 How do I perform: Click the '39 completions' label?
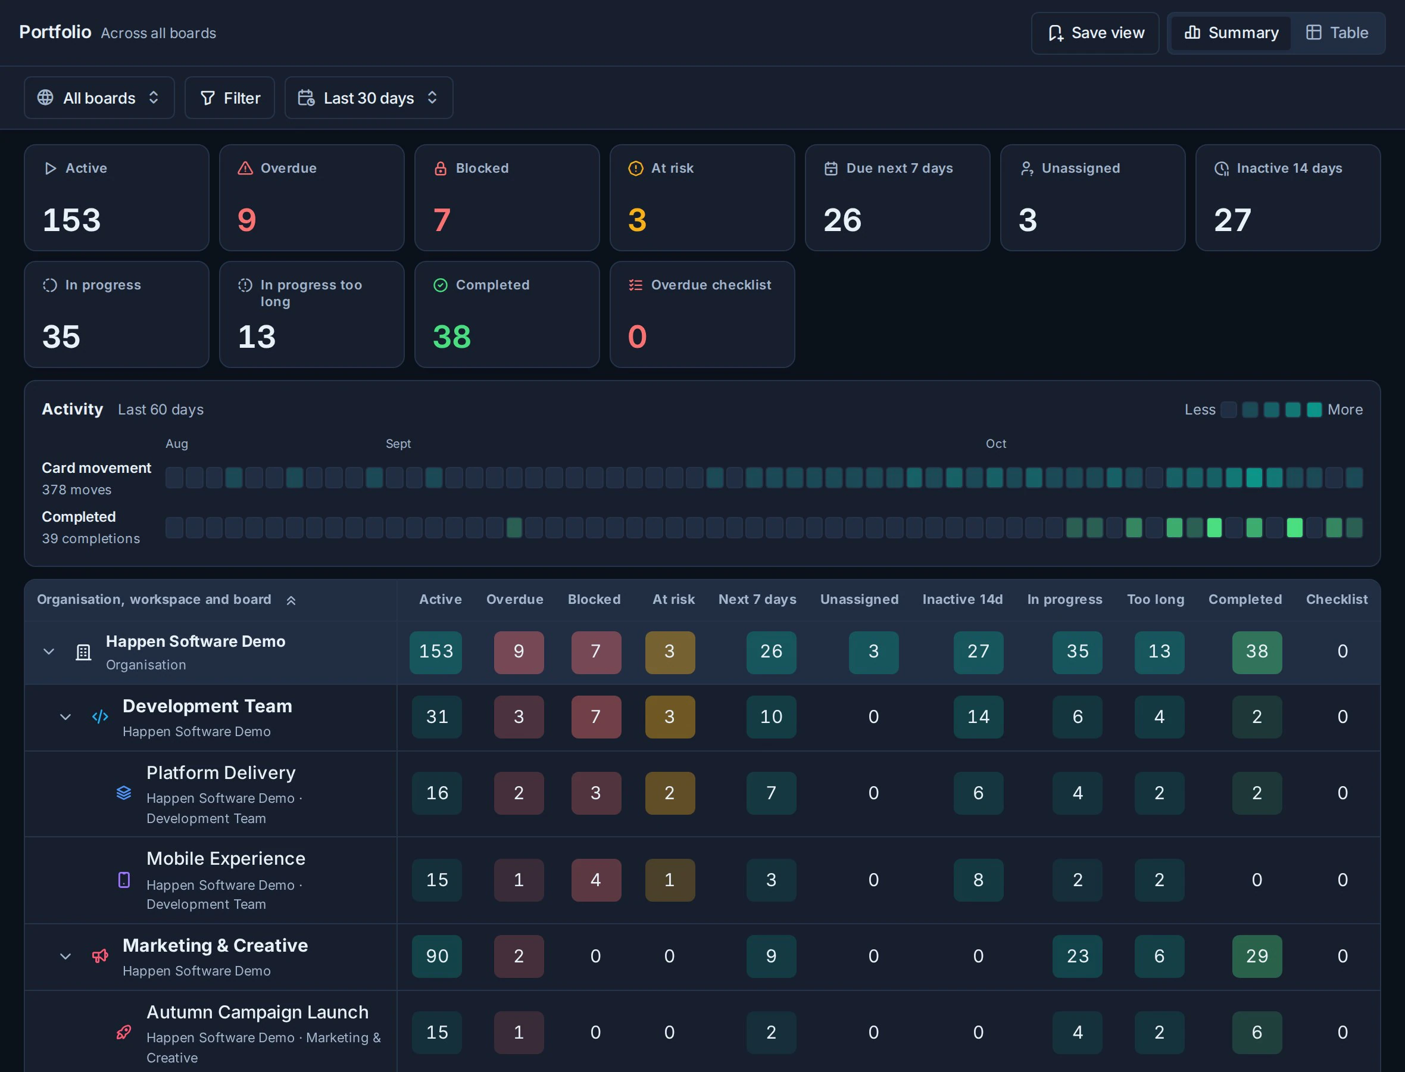(x=90, y=539)
